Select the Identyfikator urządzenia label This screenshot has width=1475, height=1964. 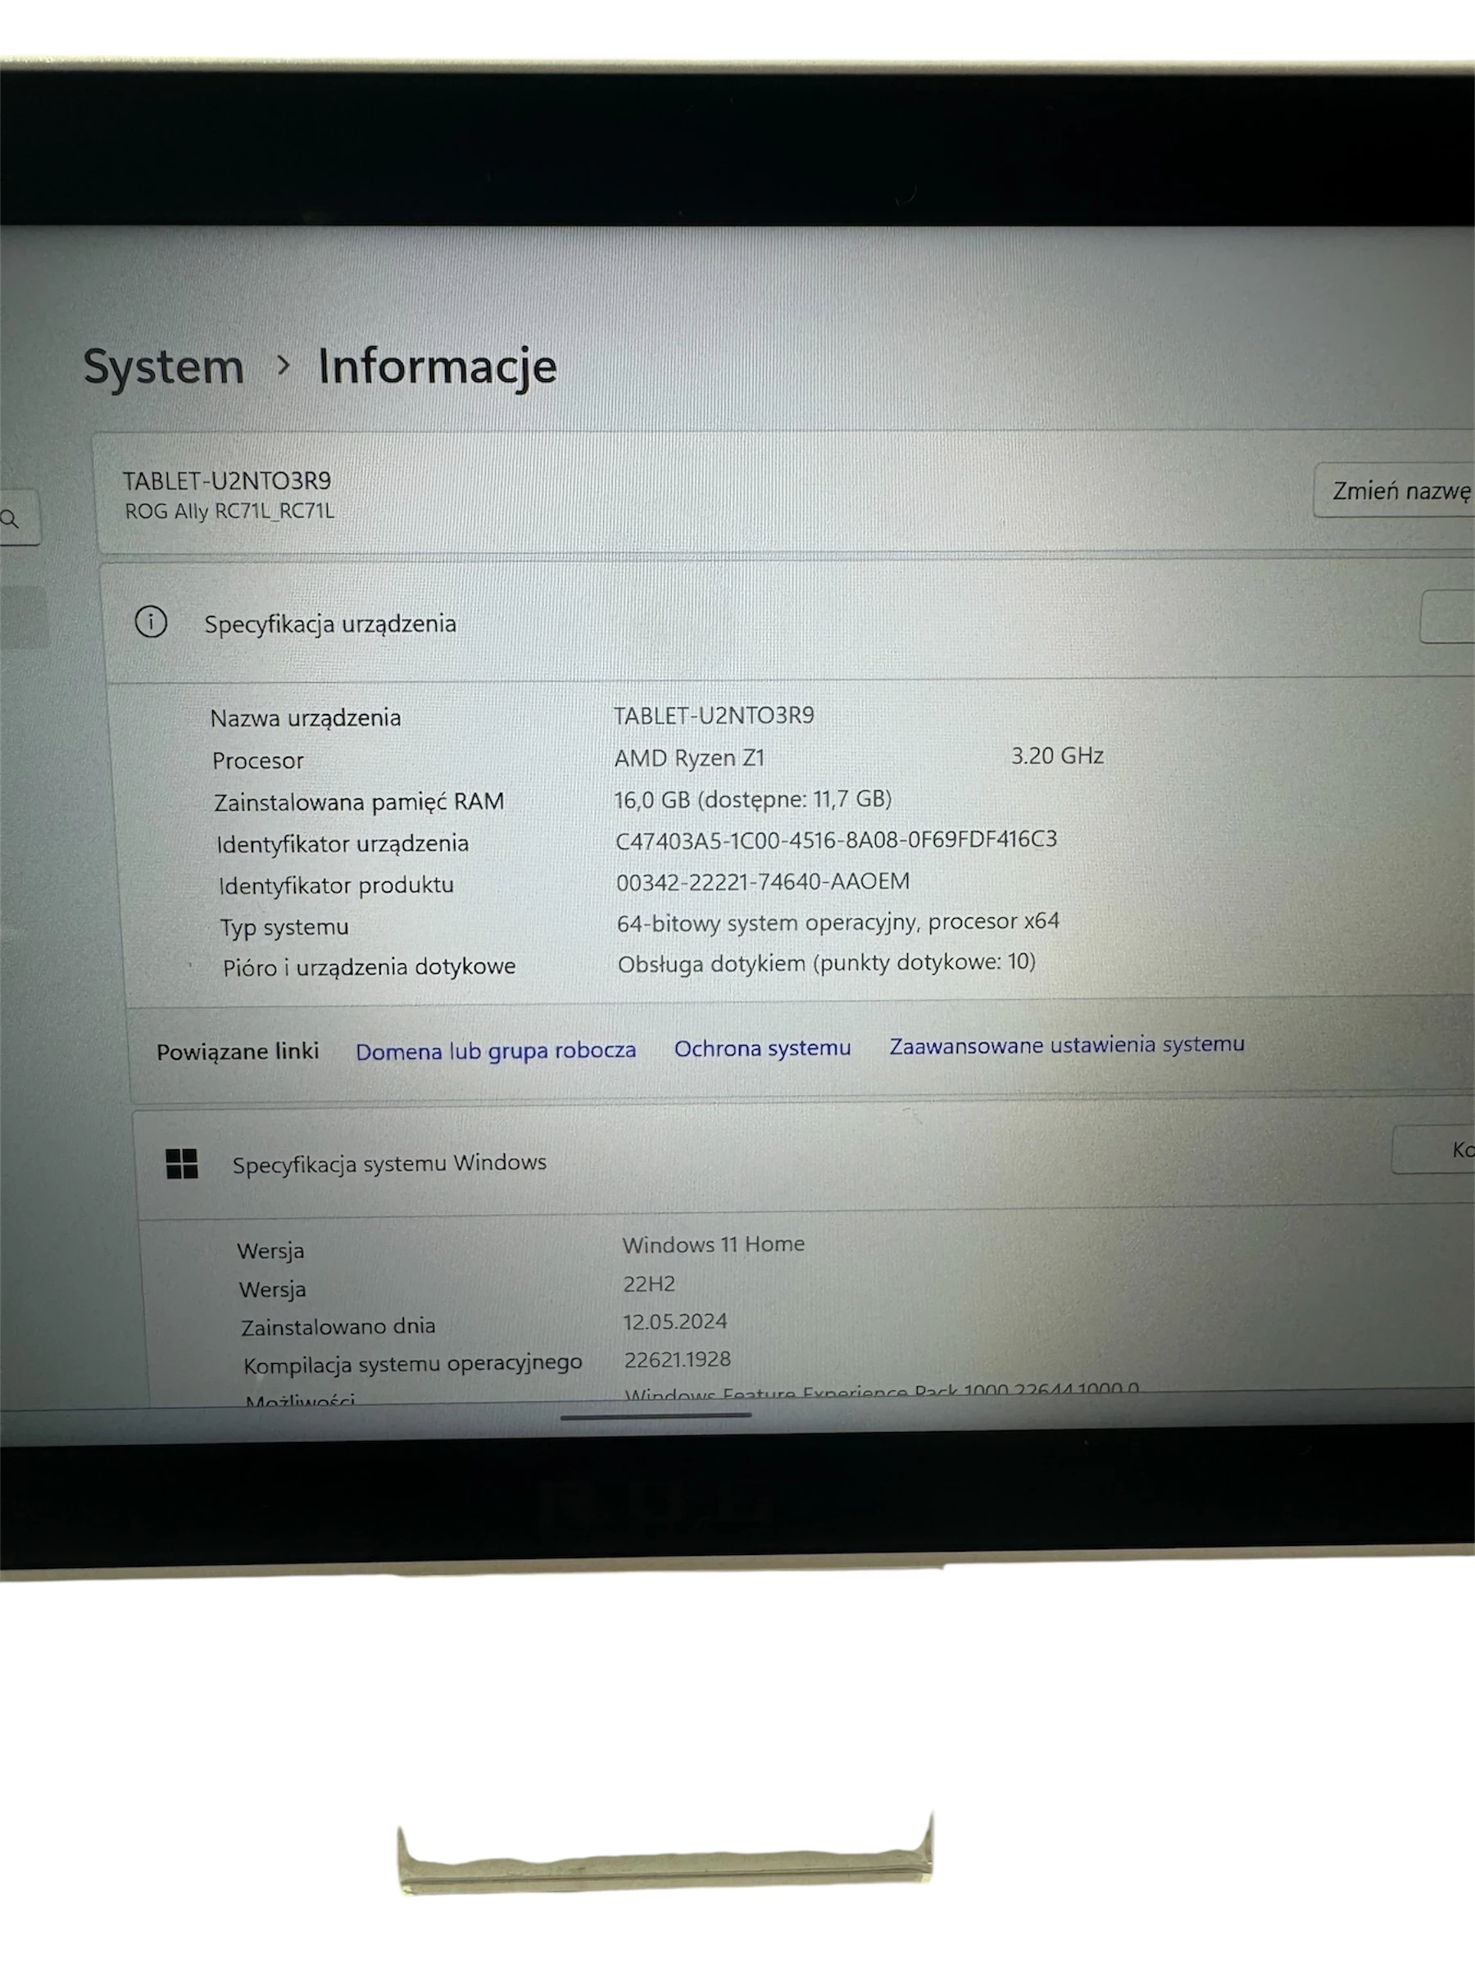[x=342, y=843]
